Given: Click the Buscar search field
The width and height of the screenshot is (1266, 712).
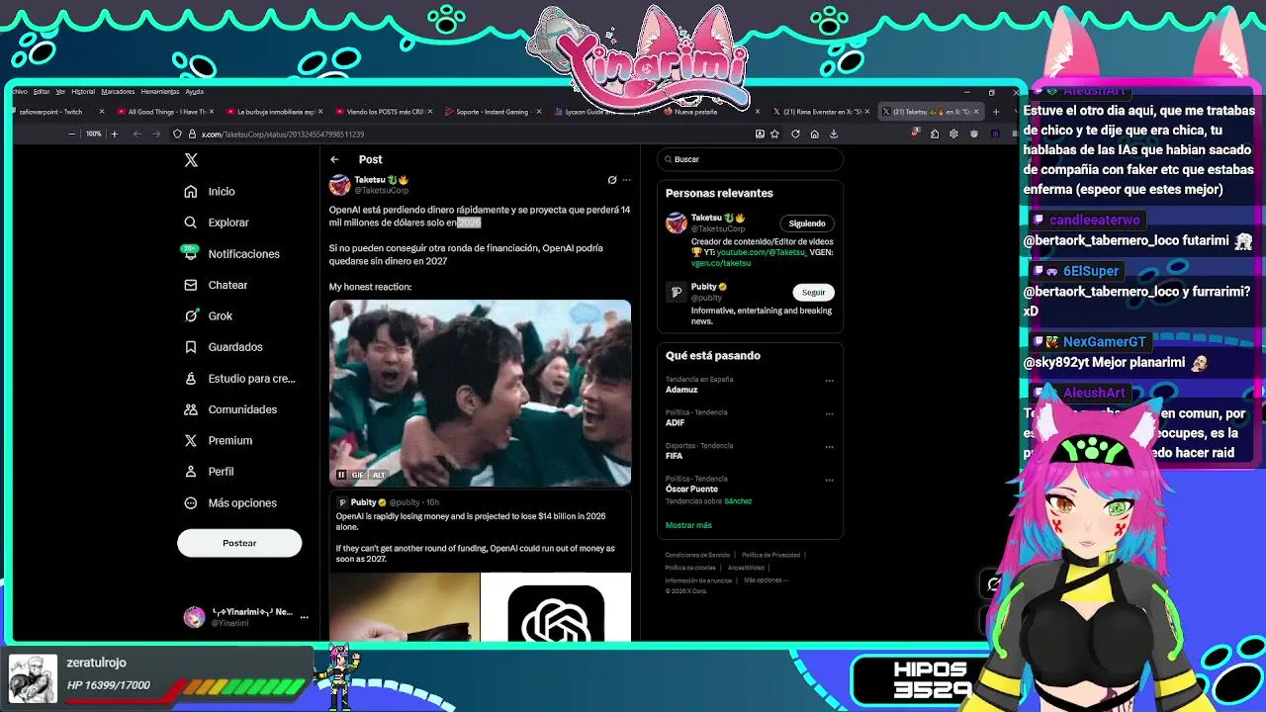Looking at the screenshot, I should [752, 159].
